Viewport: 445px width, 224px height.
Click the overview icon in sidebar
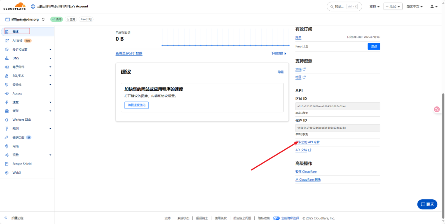[x=7, y=31]
